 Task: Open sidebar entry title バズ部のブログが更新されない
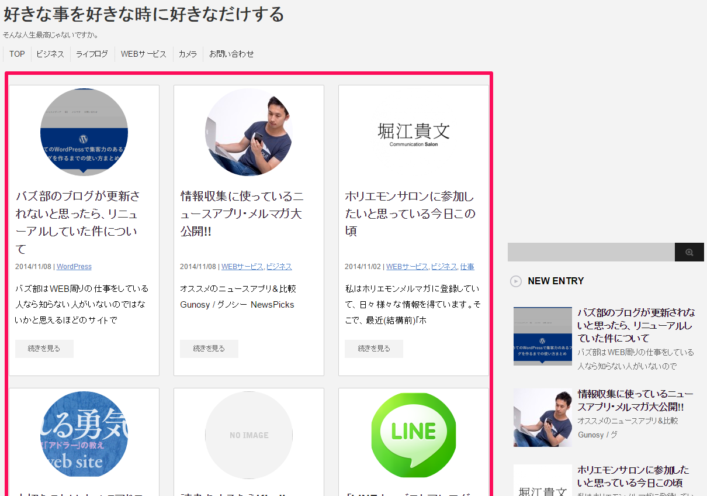pyautogui.click(x=636, y=325)
